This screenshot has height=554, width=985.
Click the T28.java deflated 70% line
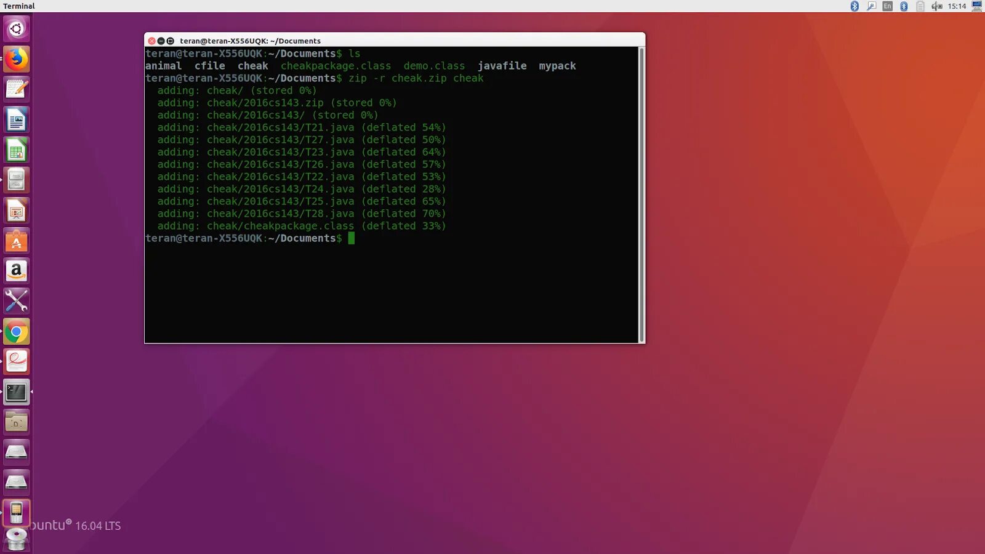click(x=302, y=214)
